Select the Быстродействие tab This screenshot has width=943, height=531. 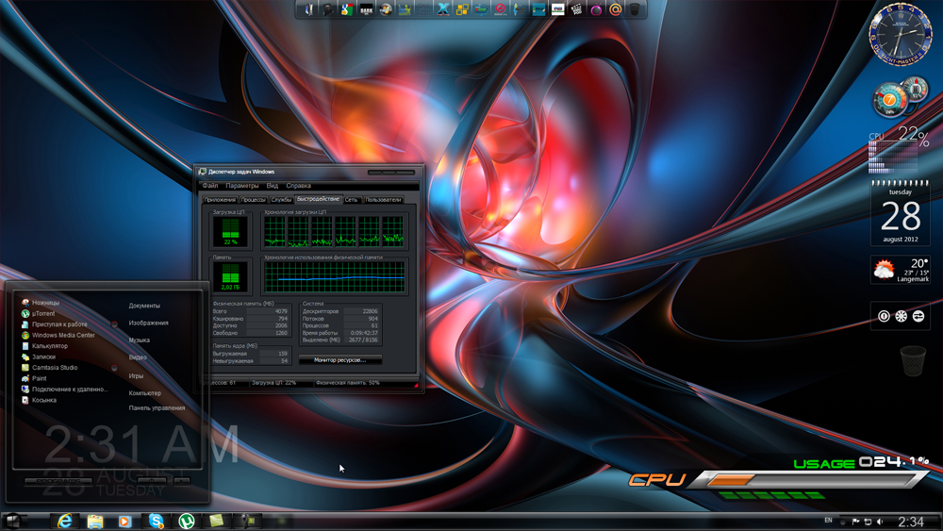pyautogui.click(x=318, y=199)
